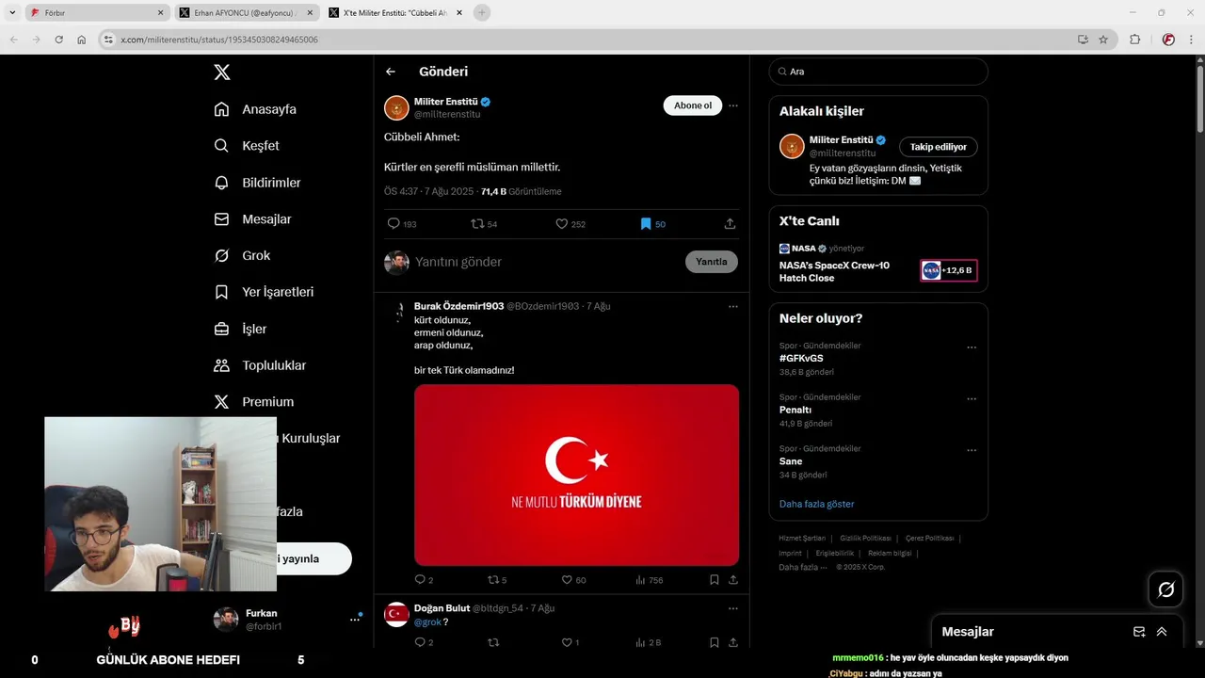The width and height of the screenshot is (1205, 678).
Task: Open more options for the #GFKvGS trend
Action: pyautogui.click(x=972, y=347)
